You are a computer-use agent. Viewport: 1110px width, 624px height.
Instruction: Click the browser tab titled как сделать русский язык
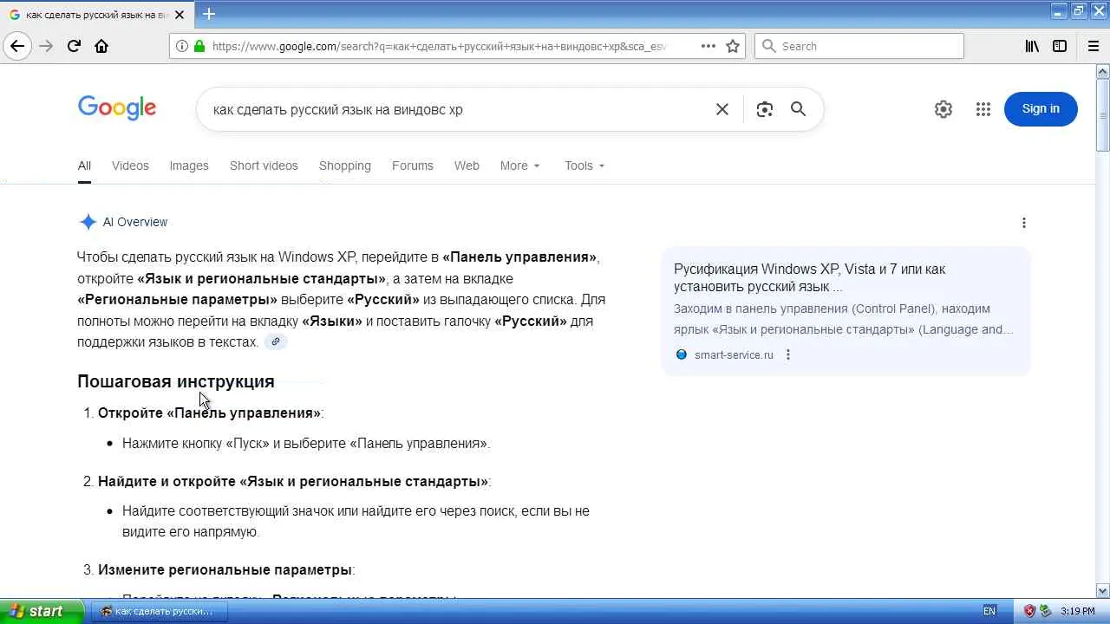point(98,14)
